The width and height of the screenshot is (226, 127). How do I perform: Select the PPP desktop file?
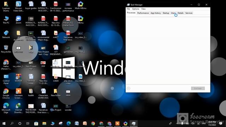[43, 64]
